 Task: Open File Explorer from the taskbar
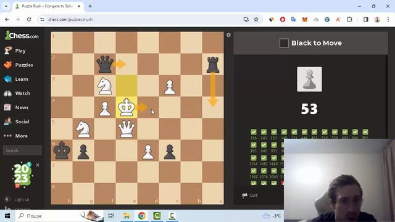pyautogui.click(x=127, y=216)
